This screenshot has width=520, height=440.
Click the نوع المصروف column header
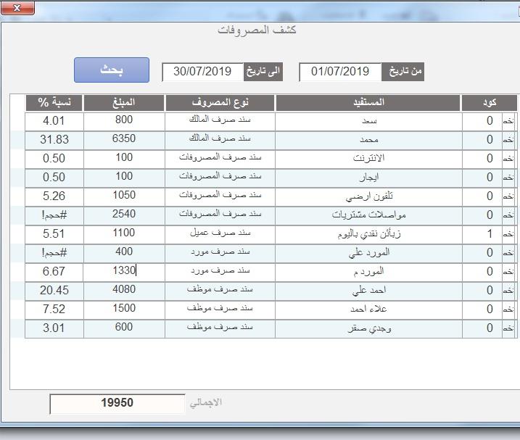220,102
